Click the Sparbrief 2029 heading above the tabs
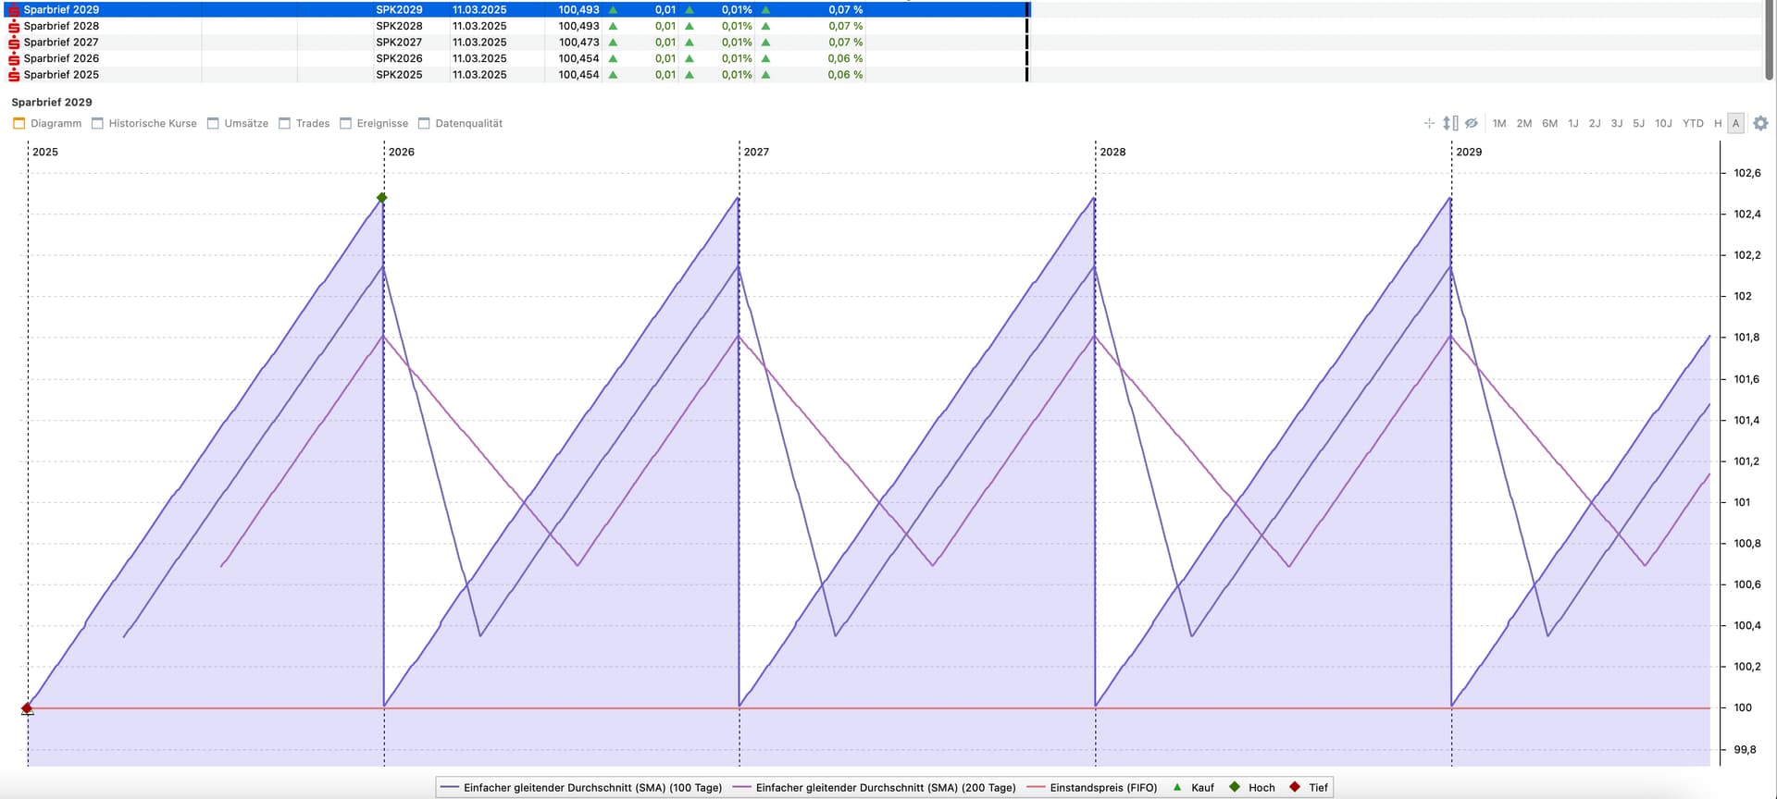This screenshot has width=1777, height=799. 52,103
